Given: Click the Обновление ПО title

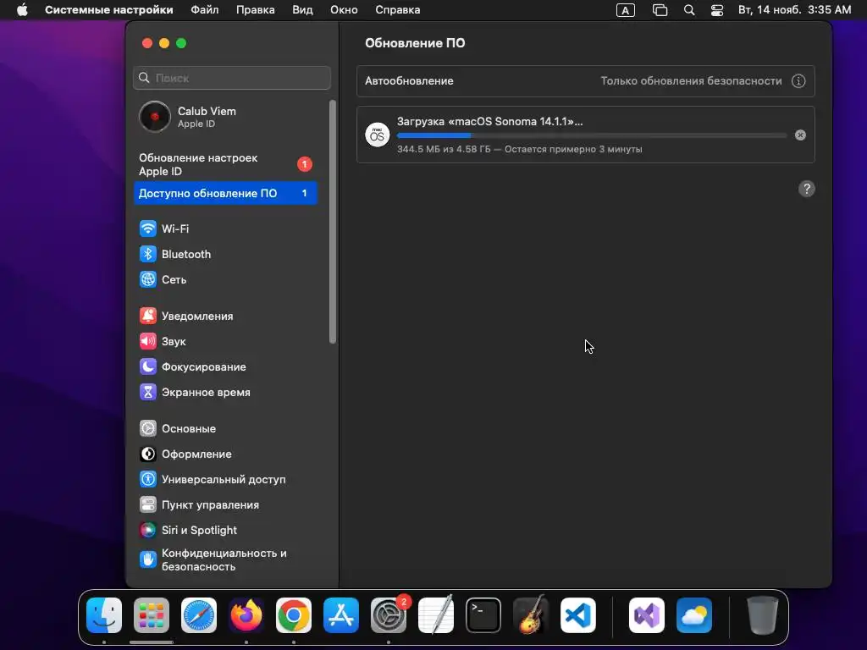Looking at the screenshot, I should tap(415, 43).
